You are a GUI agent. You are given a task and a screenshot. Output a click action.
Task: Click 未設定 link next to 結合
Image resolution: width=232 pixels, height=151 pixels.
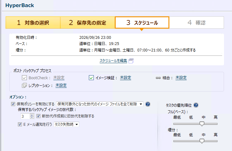[181, 78]
